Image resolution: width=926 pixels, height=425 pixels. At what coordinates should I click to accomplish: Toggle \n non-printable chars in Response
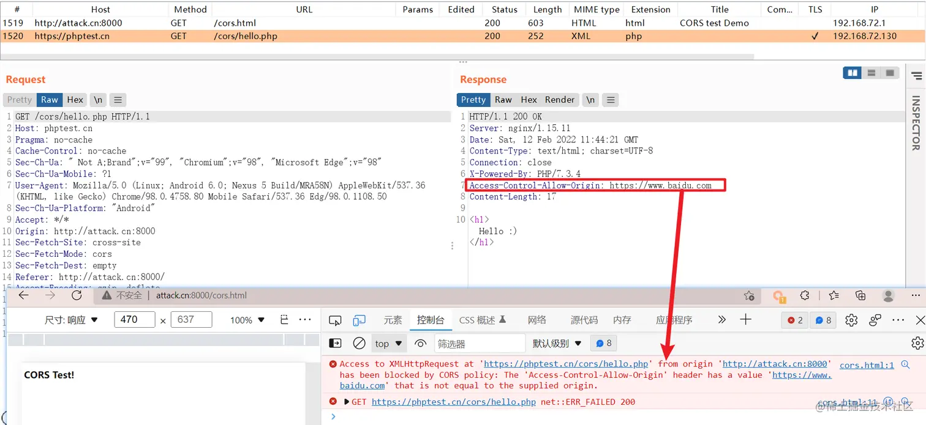[x=590, y=100]
